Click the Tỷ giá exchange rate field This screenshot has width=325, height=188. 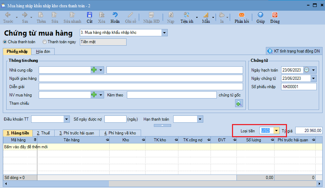(x=309, y=130)
